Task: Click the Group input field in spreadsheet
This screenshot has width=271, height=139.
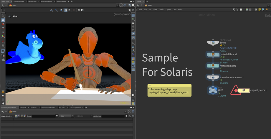Action: click(43, 116)
